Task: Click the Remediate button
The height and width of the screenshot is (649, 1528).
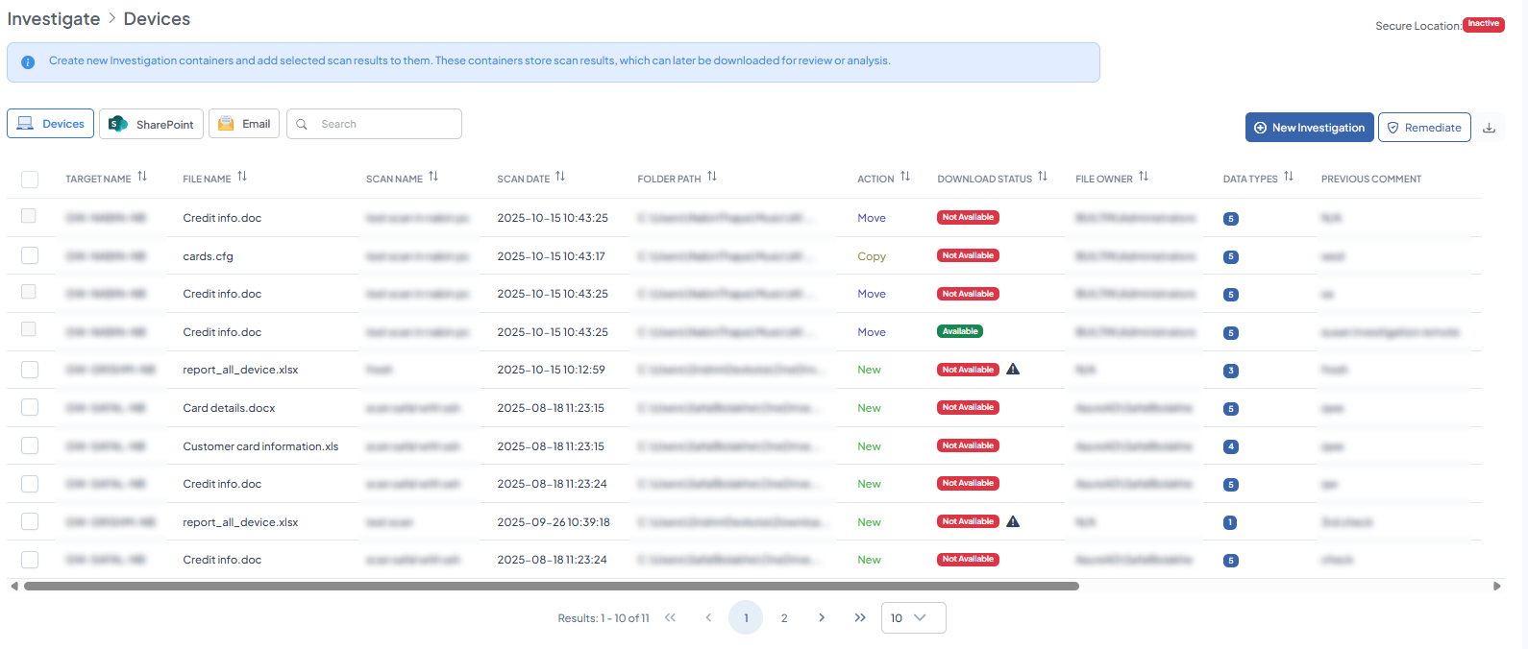Action: pyautogui.click(x=1423, y=128)
